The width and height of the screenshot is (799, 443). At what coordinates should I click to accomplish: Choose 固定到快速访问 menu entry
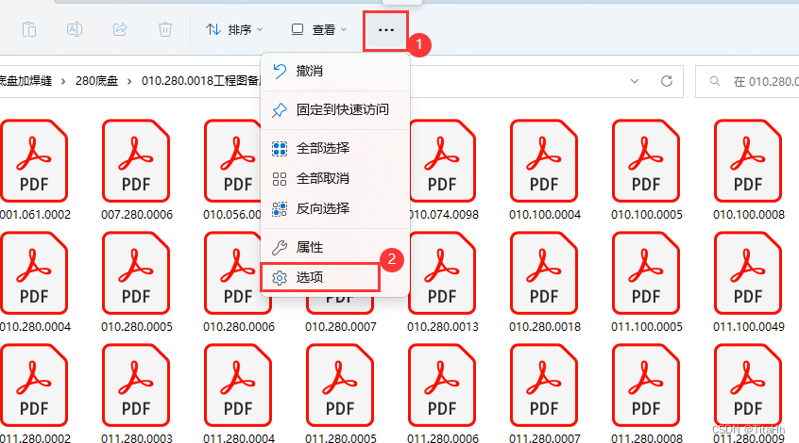coord(334,109)
